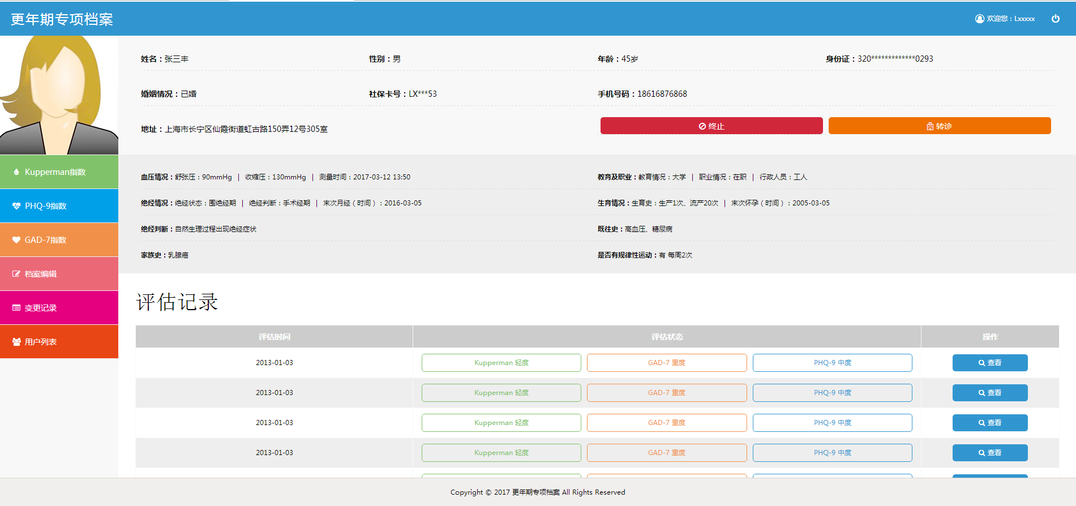
Task: Select Kupperman 轻度 tag in first row
Action: pos(501,363)
